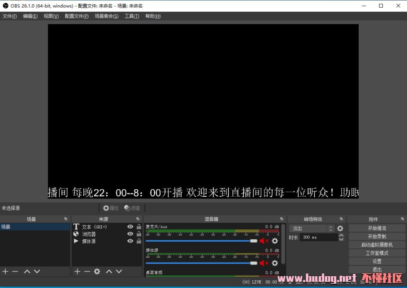Move the scene down with the arrow icon
407x288 pixels.
click(x=37, y=271)
